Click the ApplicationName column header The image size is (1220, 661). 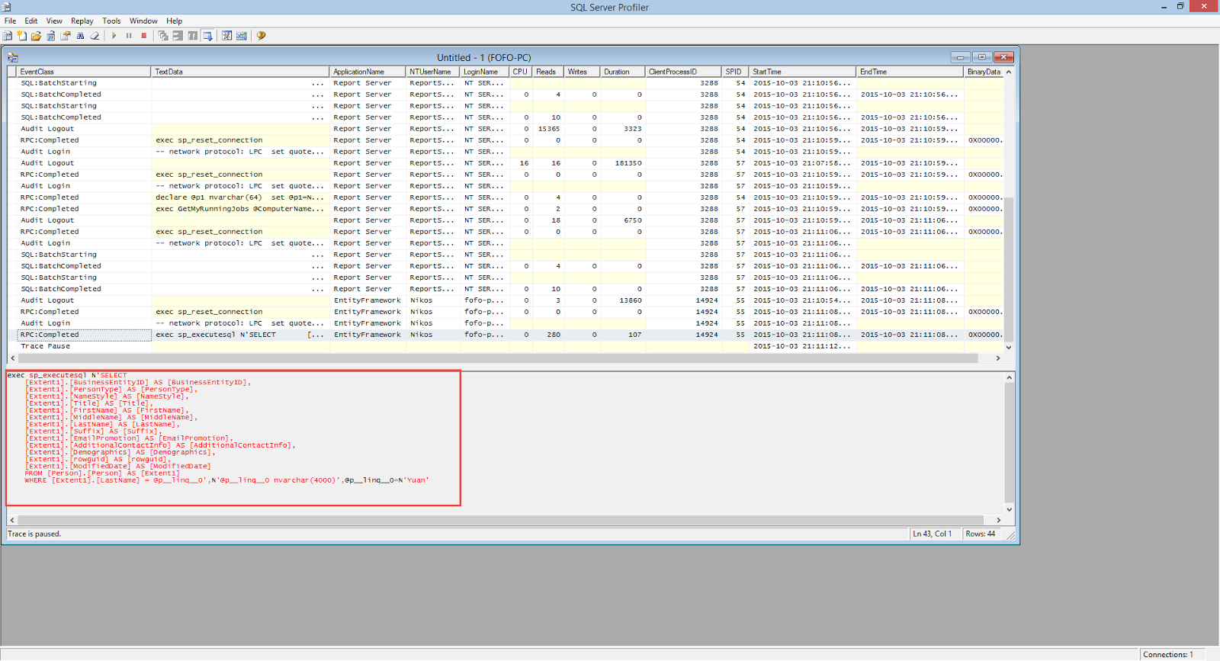tap(368, 72)
